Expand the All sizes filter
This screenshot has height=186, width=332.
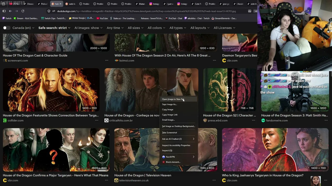pyautogui.click(x=136, y=28)
